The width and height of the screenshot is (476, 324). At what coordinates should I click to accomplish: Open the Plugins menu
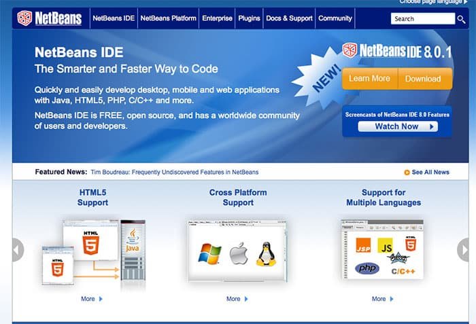point(249,18)
